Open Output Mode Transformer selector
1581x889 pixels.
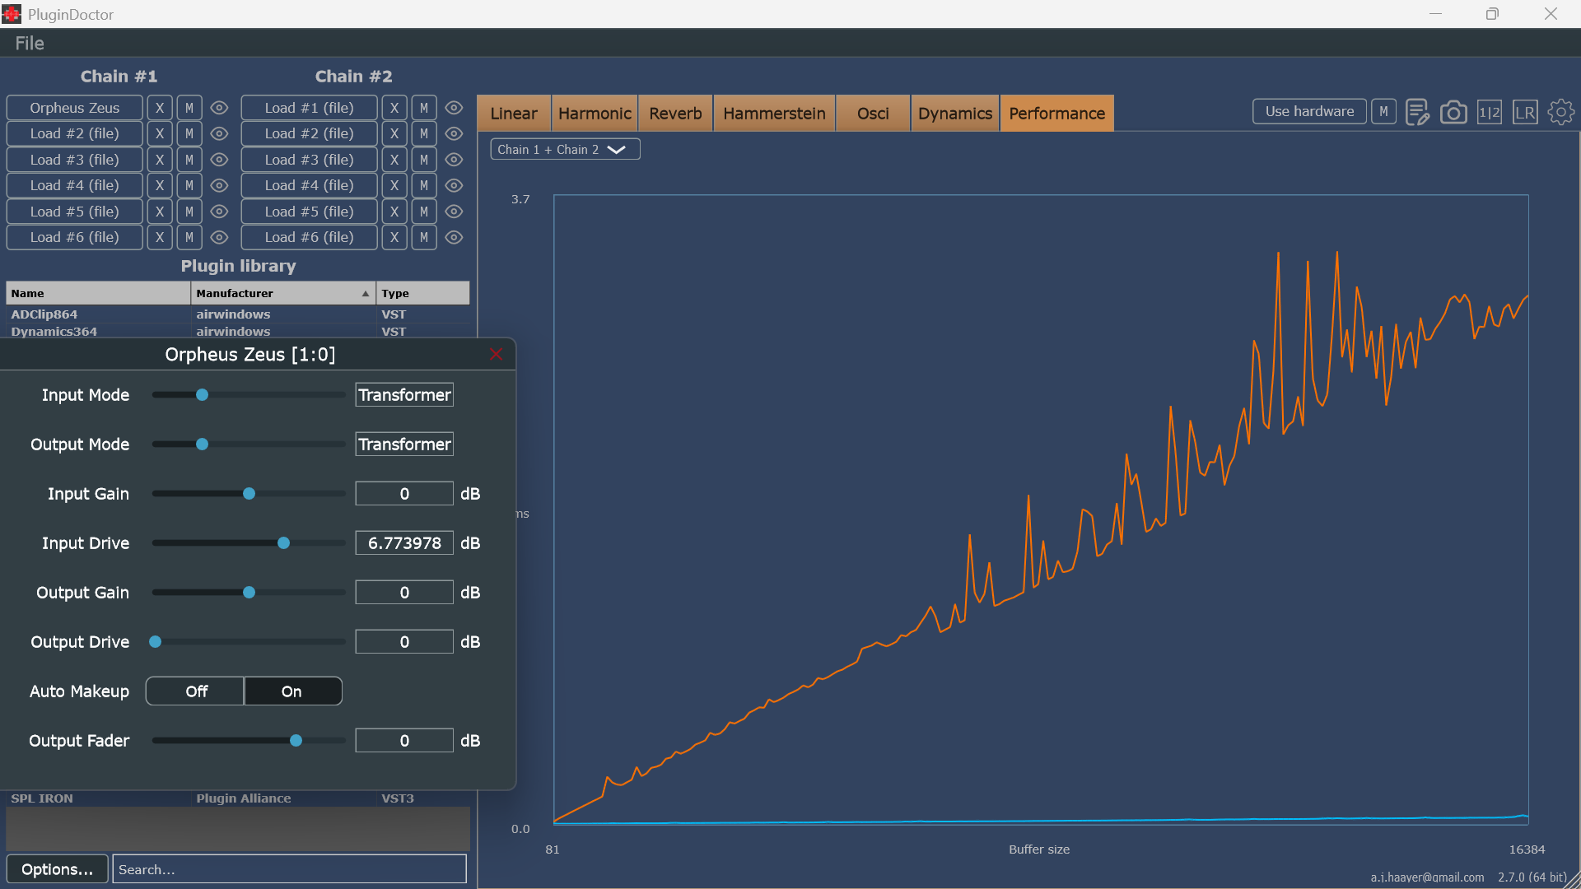pyautogui.click(x=404, y=444)
